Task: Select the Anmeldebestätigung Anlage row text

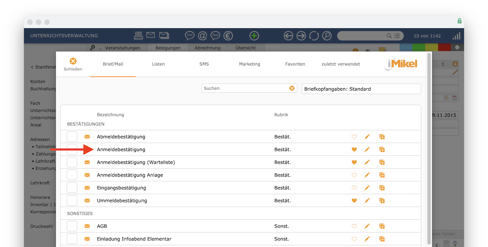Action: pos(130,175)
